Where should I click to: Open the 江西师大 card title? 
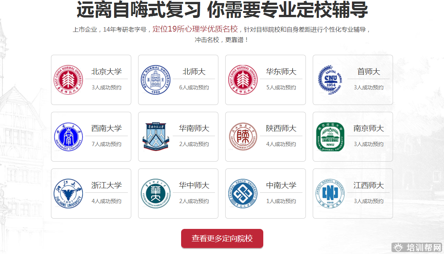[x=368, y=186]
